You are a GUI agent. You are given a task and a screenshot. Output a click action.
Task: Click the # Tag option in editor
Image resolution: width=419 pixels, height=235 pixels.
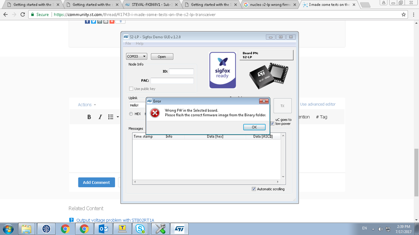click(321, 117)
